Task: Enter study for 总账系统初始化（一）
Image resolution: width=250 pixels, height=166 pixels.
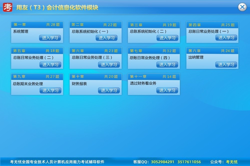Action: pos(106,38)
